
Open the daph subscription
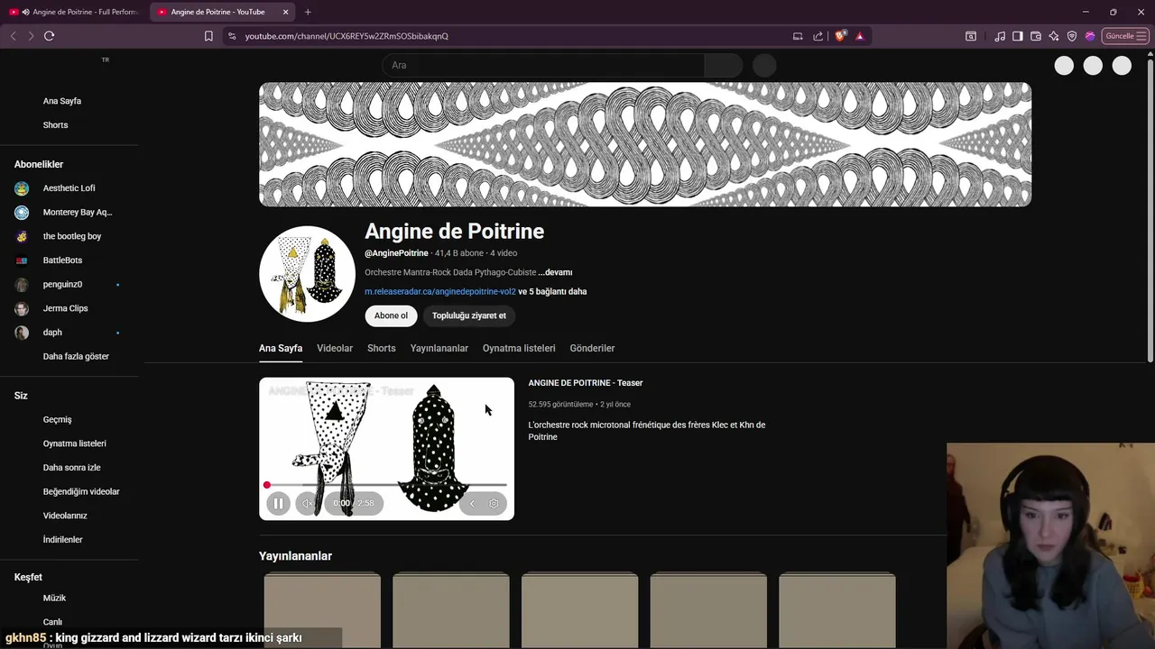click(x=52, y=333)
